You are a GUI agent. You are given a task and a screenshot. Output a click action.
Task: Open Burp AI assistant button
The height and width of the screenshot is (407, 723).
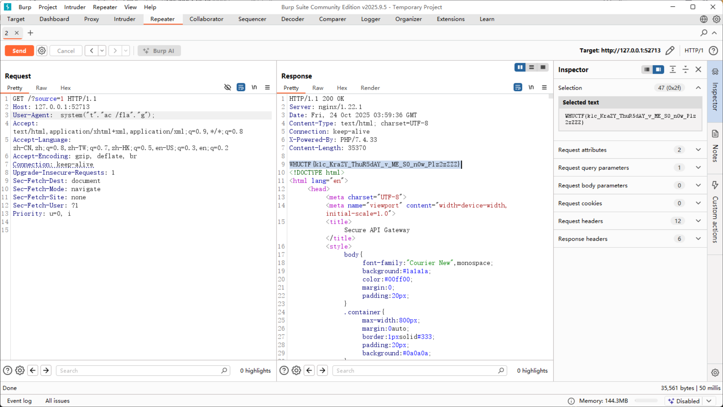click(x=159, y=51)
